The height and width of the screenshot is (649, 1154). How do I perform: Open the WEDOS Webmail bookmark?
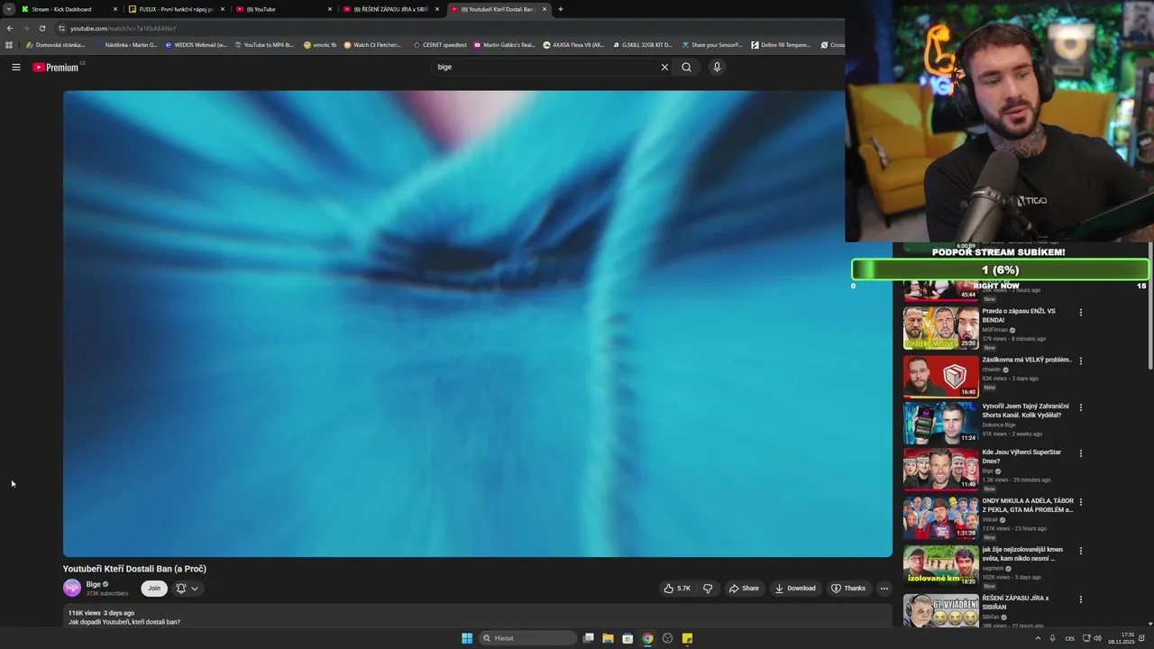point(196,44)
